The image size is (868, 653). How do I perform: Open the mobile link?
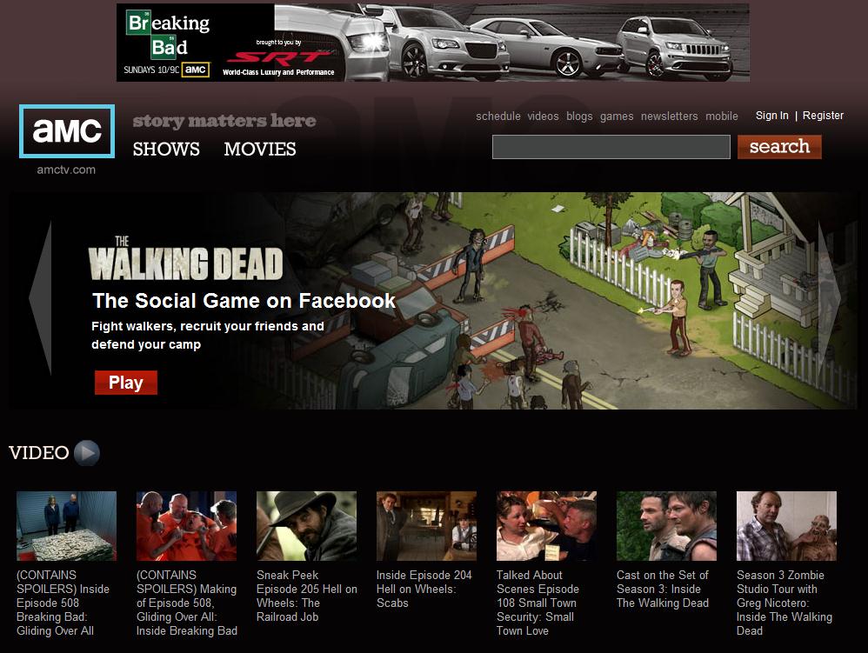(722, 117)
